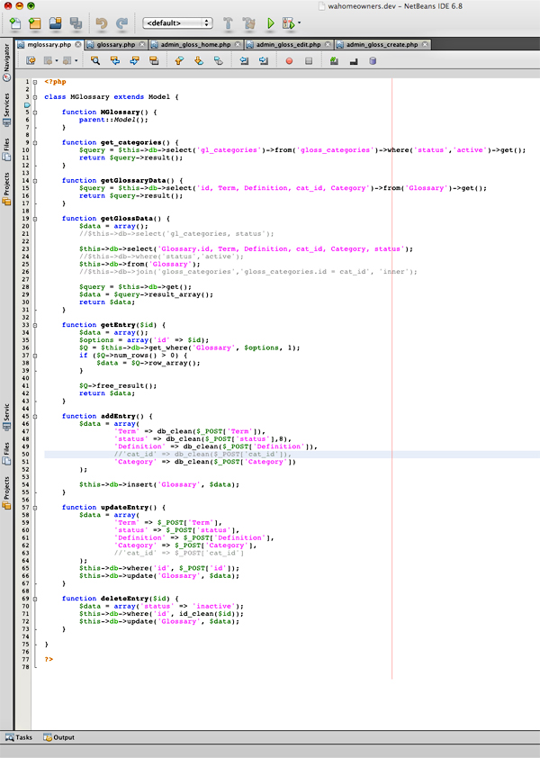Collapse the if block fold on line 37

(x=35, y=356)
